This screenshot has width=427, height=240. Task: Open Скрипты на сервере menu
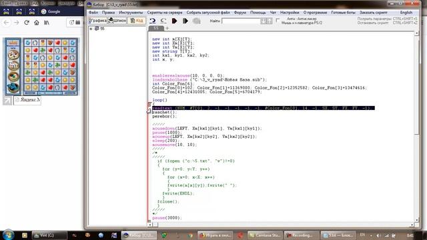(x=165, y=13)
